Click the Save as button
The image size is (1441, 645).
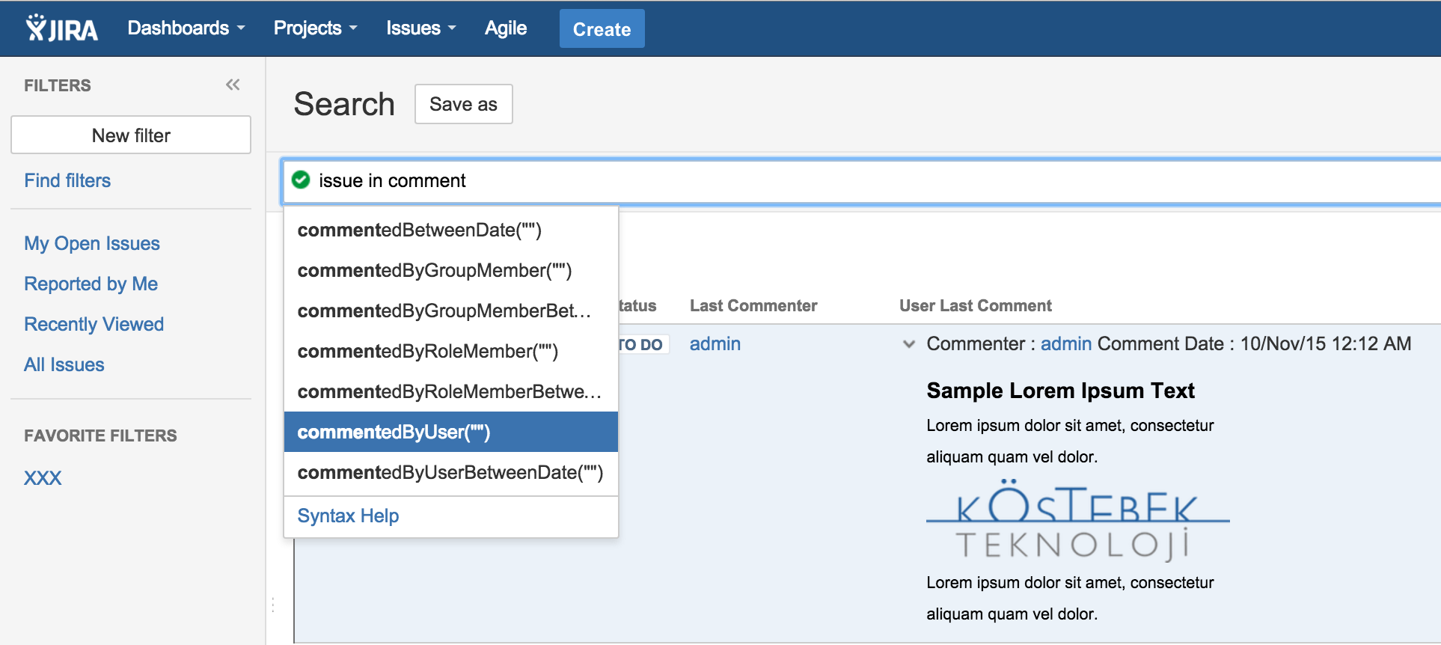tap(464, 104)
